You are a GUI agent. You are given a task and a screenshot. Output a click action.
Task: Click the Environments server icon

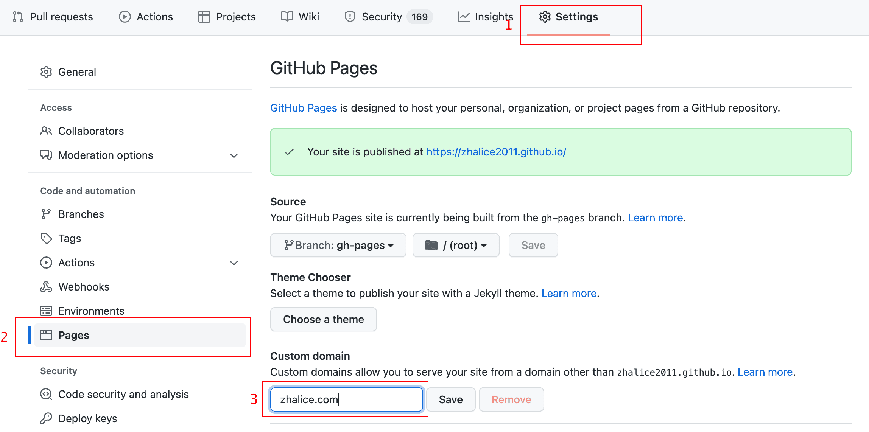(46, 311)
